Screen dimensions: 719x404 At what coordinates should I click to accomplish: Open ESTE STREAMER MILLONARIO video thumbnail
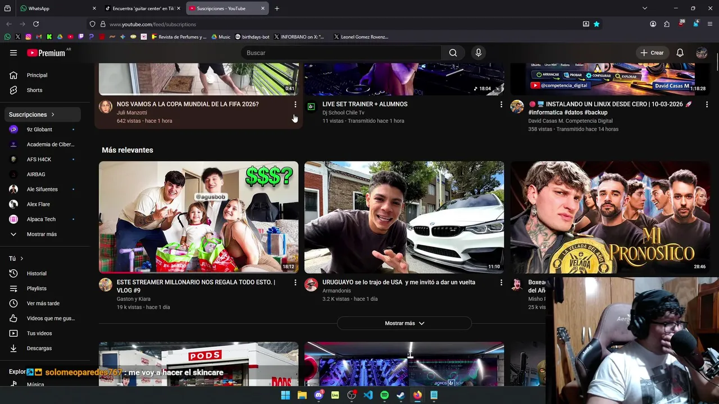(199, 217)
